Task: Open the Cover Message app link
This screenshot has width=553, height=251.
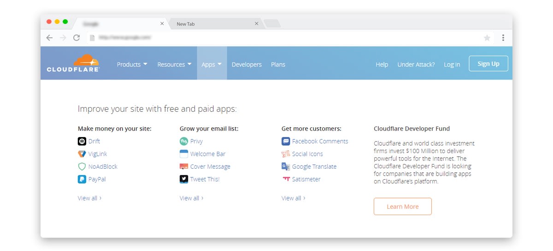Action: click(210, 167)
